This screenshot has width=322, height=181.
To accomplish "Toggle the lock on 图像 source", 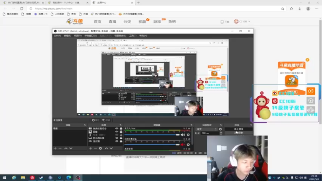I will [121, 132].
